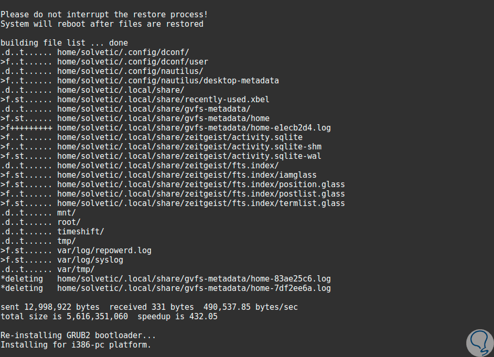Click the var/log/repowerd.log entry
The image size is (494, 357).
(104, 250)
